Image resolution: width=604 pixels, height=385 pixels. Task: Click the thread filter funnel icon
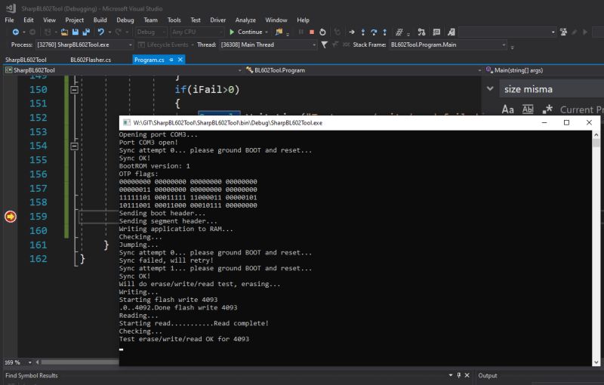pyautogui.click(x=325, y=45)
